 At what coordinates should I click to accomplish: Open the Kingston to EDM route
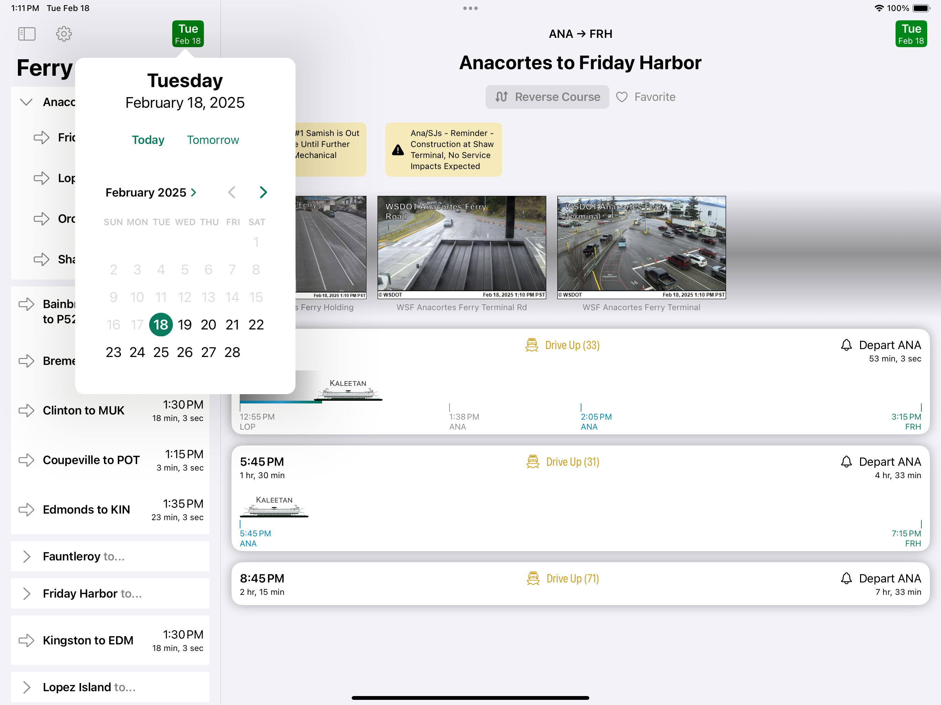pos(110,640)
